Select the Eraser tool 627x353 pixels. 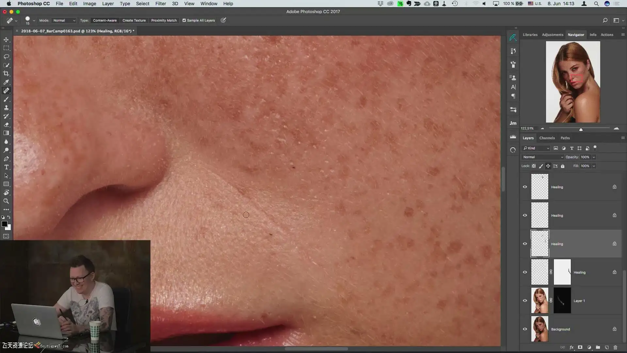tap(6, 125)
